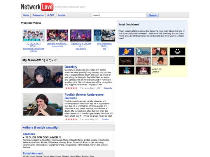Click 'my favorite creators and such!' tagline
This screenshot has width=210, height=157.
click(70, 7)
